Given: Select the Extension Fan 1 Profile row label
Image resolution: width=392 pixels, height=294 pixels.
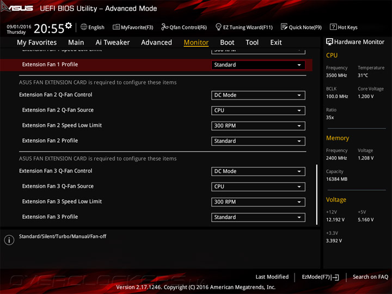Looking at the screenshot, I should pos(50,64).
